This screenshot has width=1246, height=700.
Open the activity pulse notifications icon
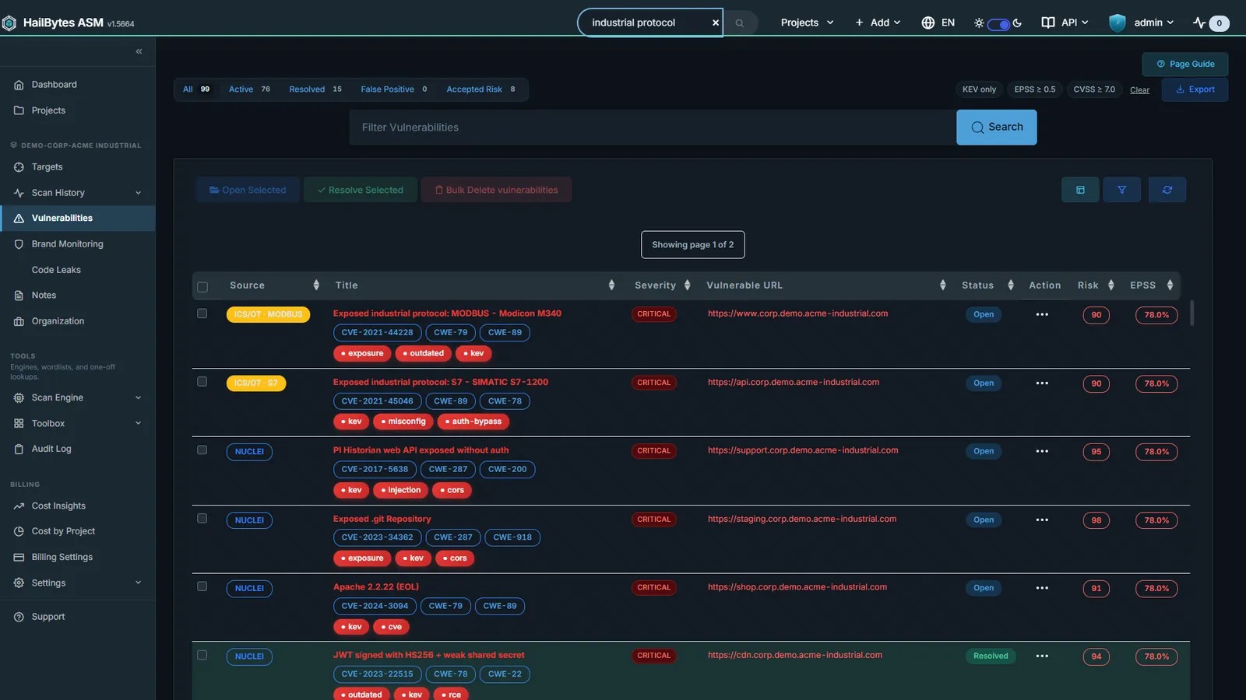click(x=1199, y=23)
